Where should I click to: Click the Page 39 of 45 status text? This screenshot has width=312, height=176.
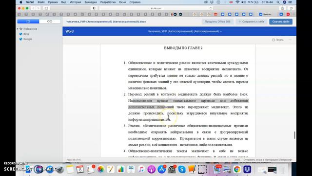(x=74, y=160)
